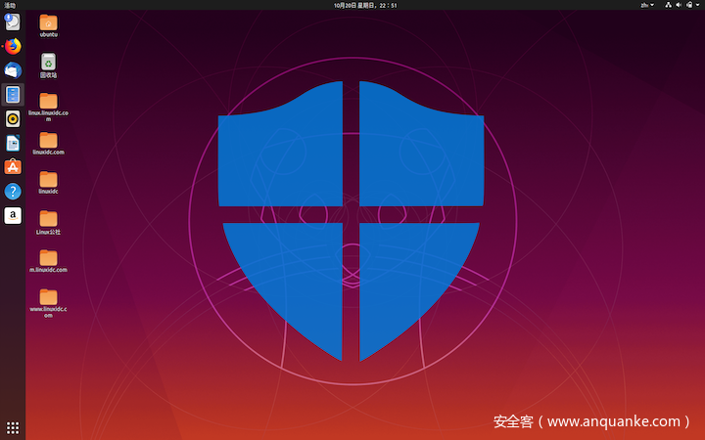Image resolution: width=705 pixels, height=440 pixels.
Task: Select the folder named linuxidc
Action: coord(48,183)
